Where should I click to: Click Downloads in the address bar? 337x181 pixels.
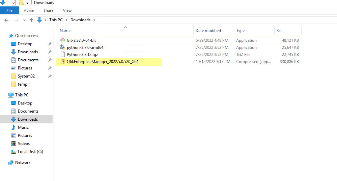80,20
